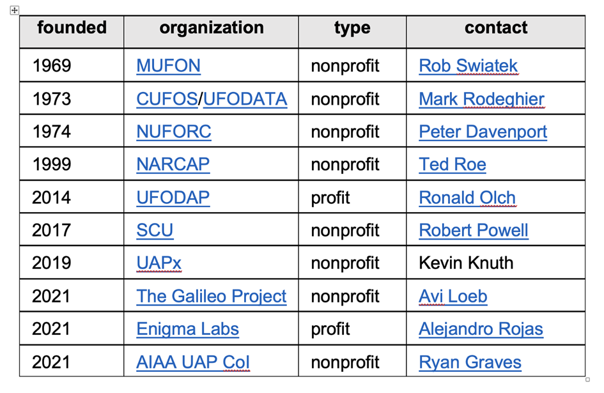Open the MUFON link

point(168,65)
